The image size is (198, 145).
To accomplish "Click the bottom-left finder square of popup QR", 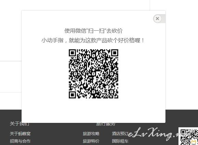I will tap(72, 95).
